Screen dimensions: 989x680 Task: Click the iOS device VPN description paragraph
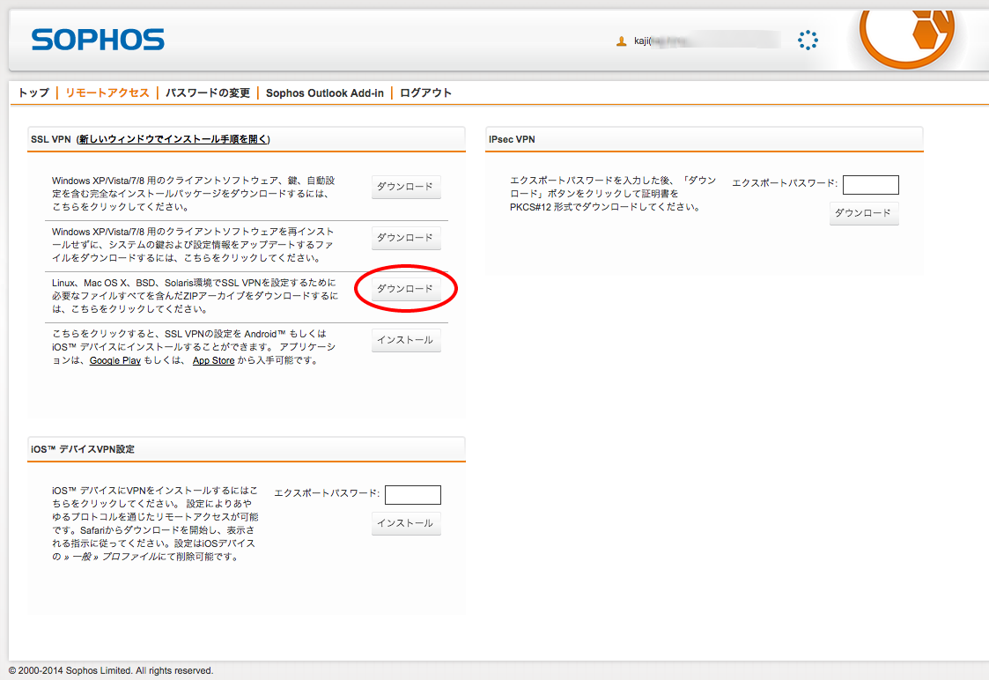155,523
